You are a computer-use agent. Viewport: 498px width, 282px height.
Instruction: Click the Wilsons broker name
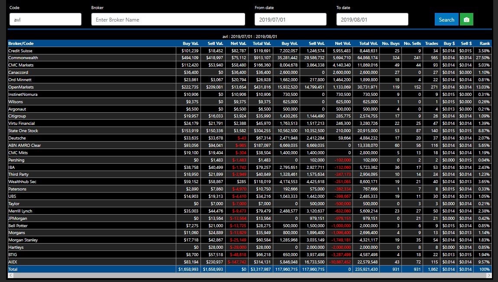[16, 102]
